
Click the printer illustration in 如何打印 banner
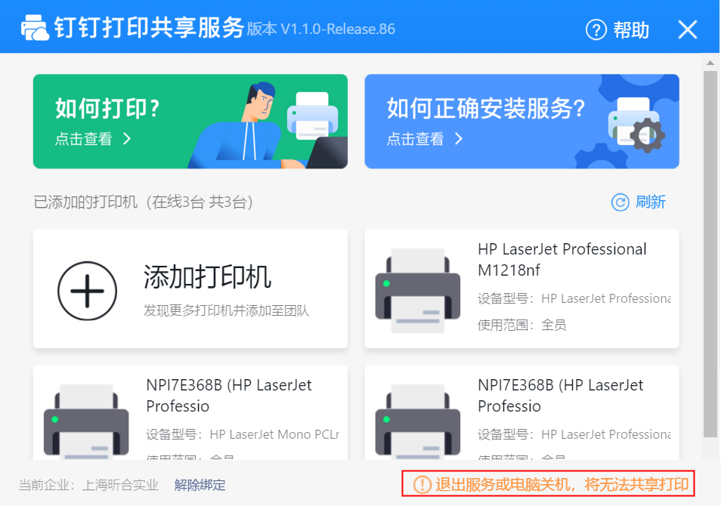point(312,116)
